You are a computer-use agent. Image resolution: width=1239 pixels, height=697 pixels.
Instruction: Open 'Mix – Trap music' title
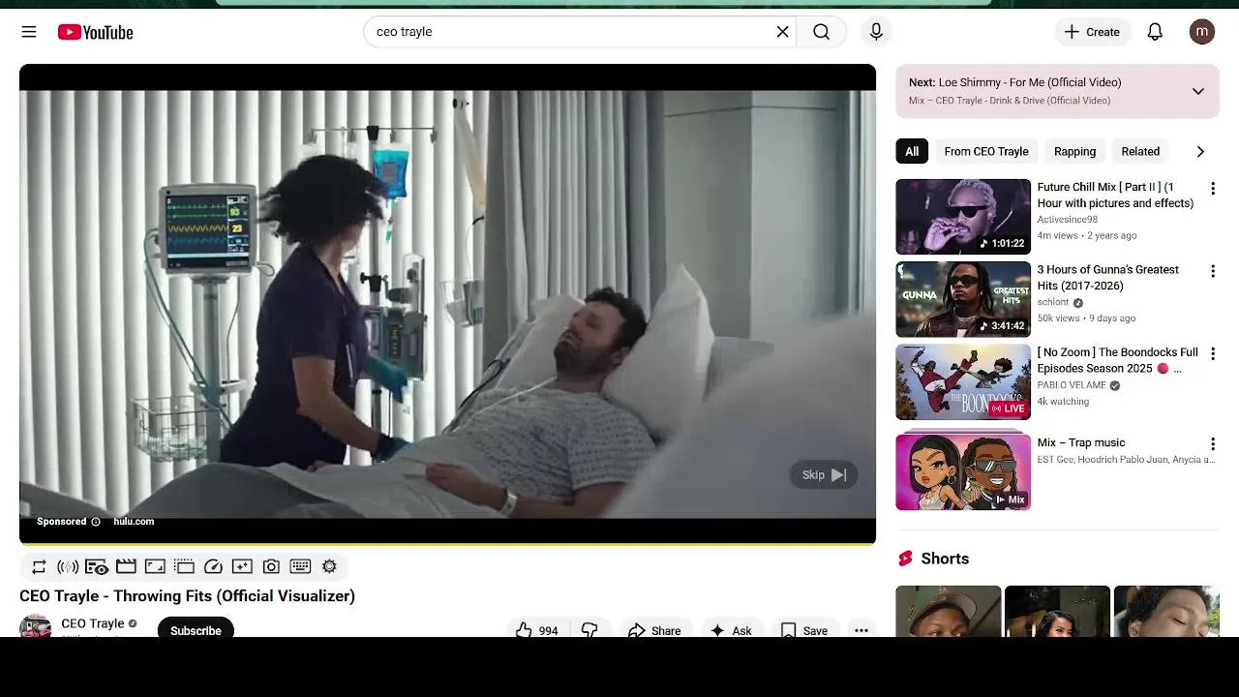(1081, 442)
